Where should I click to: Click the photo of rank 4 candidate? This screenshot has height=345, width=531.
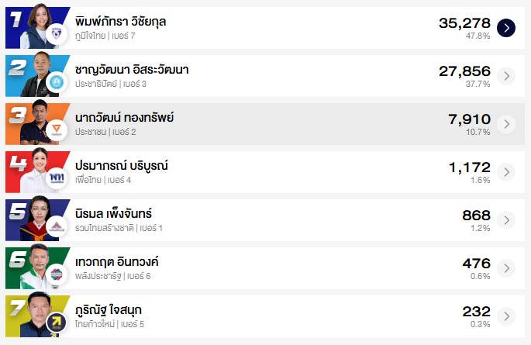(35, 169)
